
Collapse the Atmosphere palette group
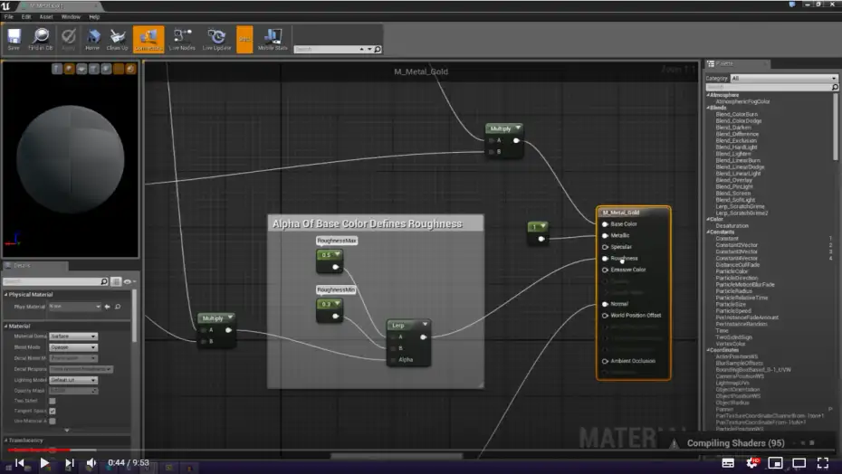pyautogui.click(x=708, y=95)
